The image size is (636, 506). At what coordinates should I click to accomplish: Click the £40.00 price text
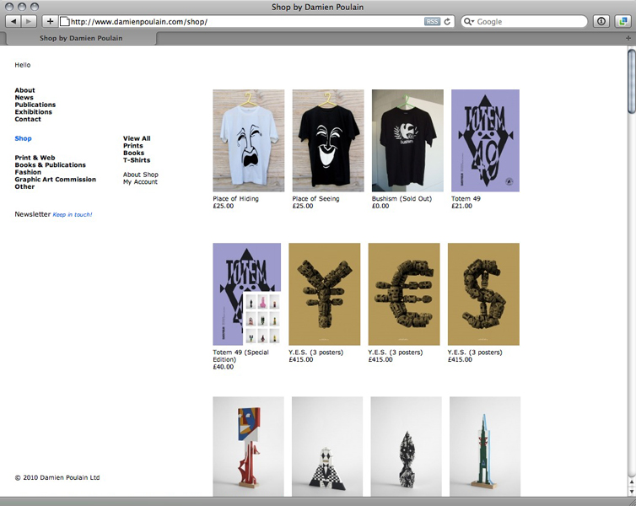224,367
